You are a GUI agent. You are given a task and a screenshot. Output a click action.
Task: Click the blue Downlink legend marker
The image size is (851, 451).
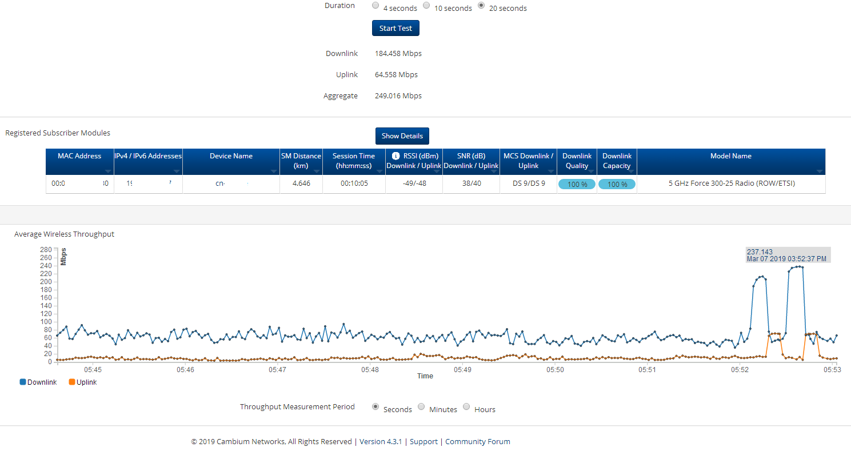[x=23, y=382]
